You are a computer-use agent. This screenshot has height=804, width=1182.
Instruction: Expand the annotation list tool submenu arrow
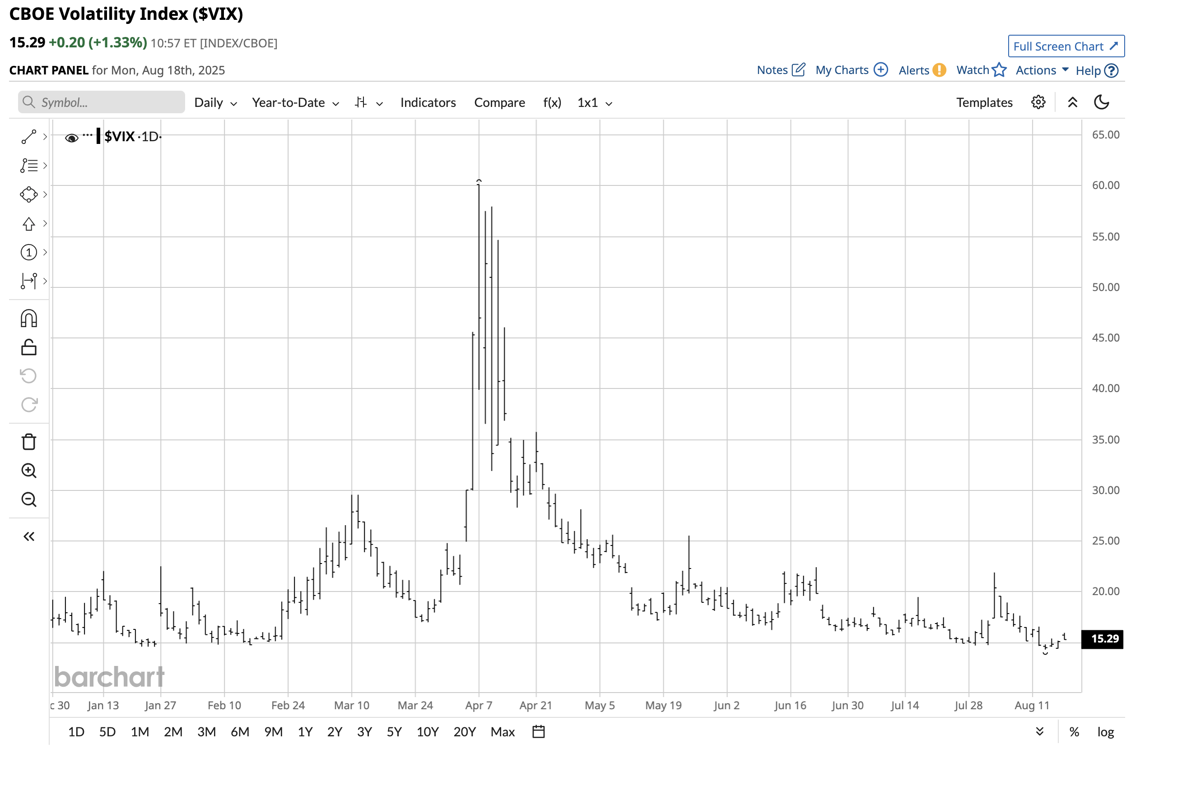point(45,166)
